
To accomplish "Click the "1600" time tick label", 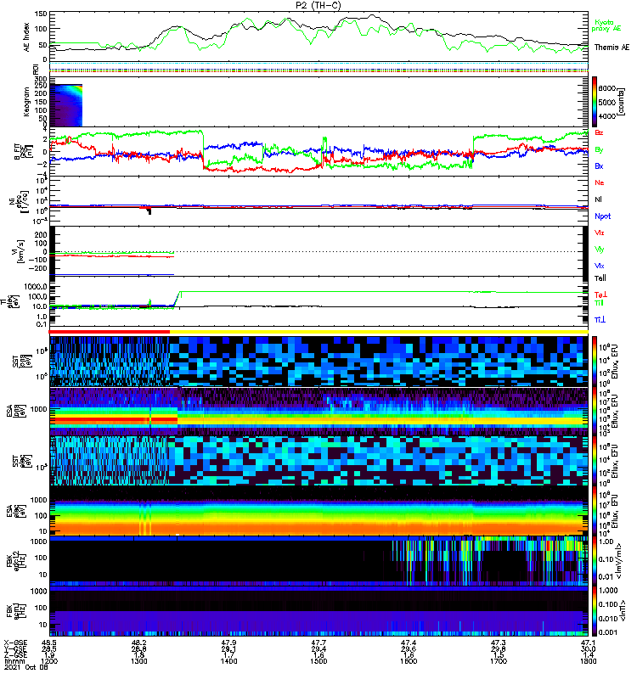I will tap(409, 661).
